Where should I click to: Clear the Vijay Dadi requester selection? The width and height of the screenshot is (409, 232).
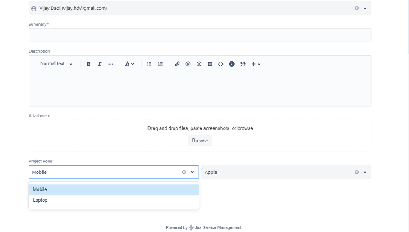point(357,8)
